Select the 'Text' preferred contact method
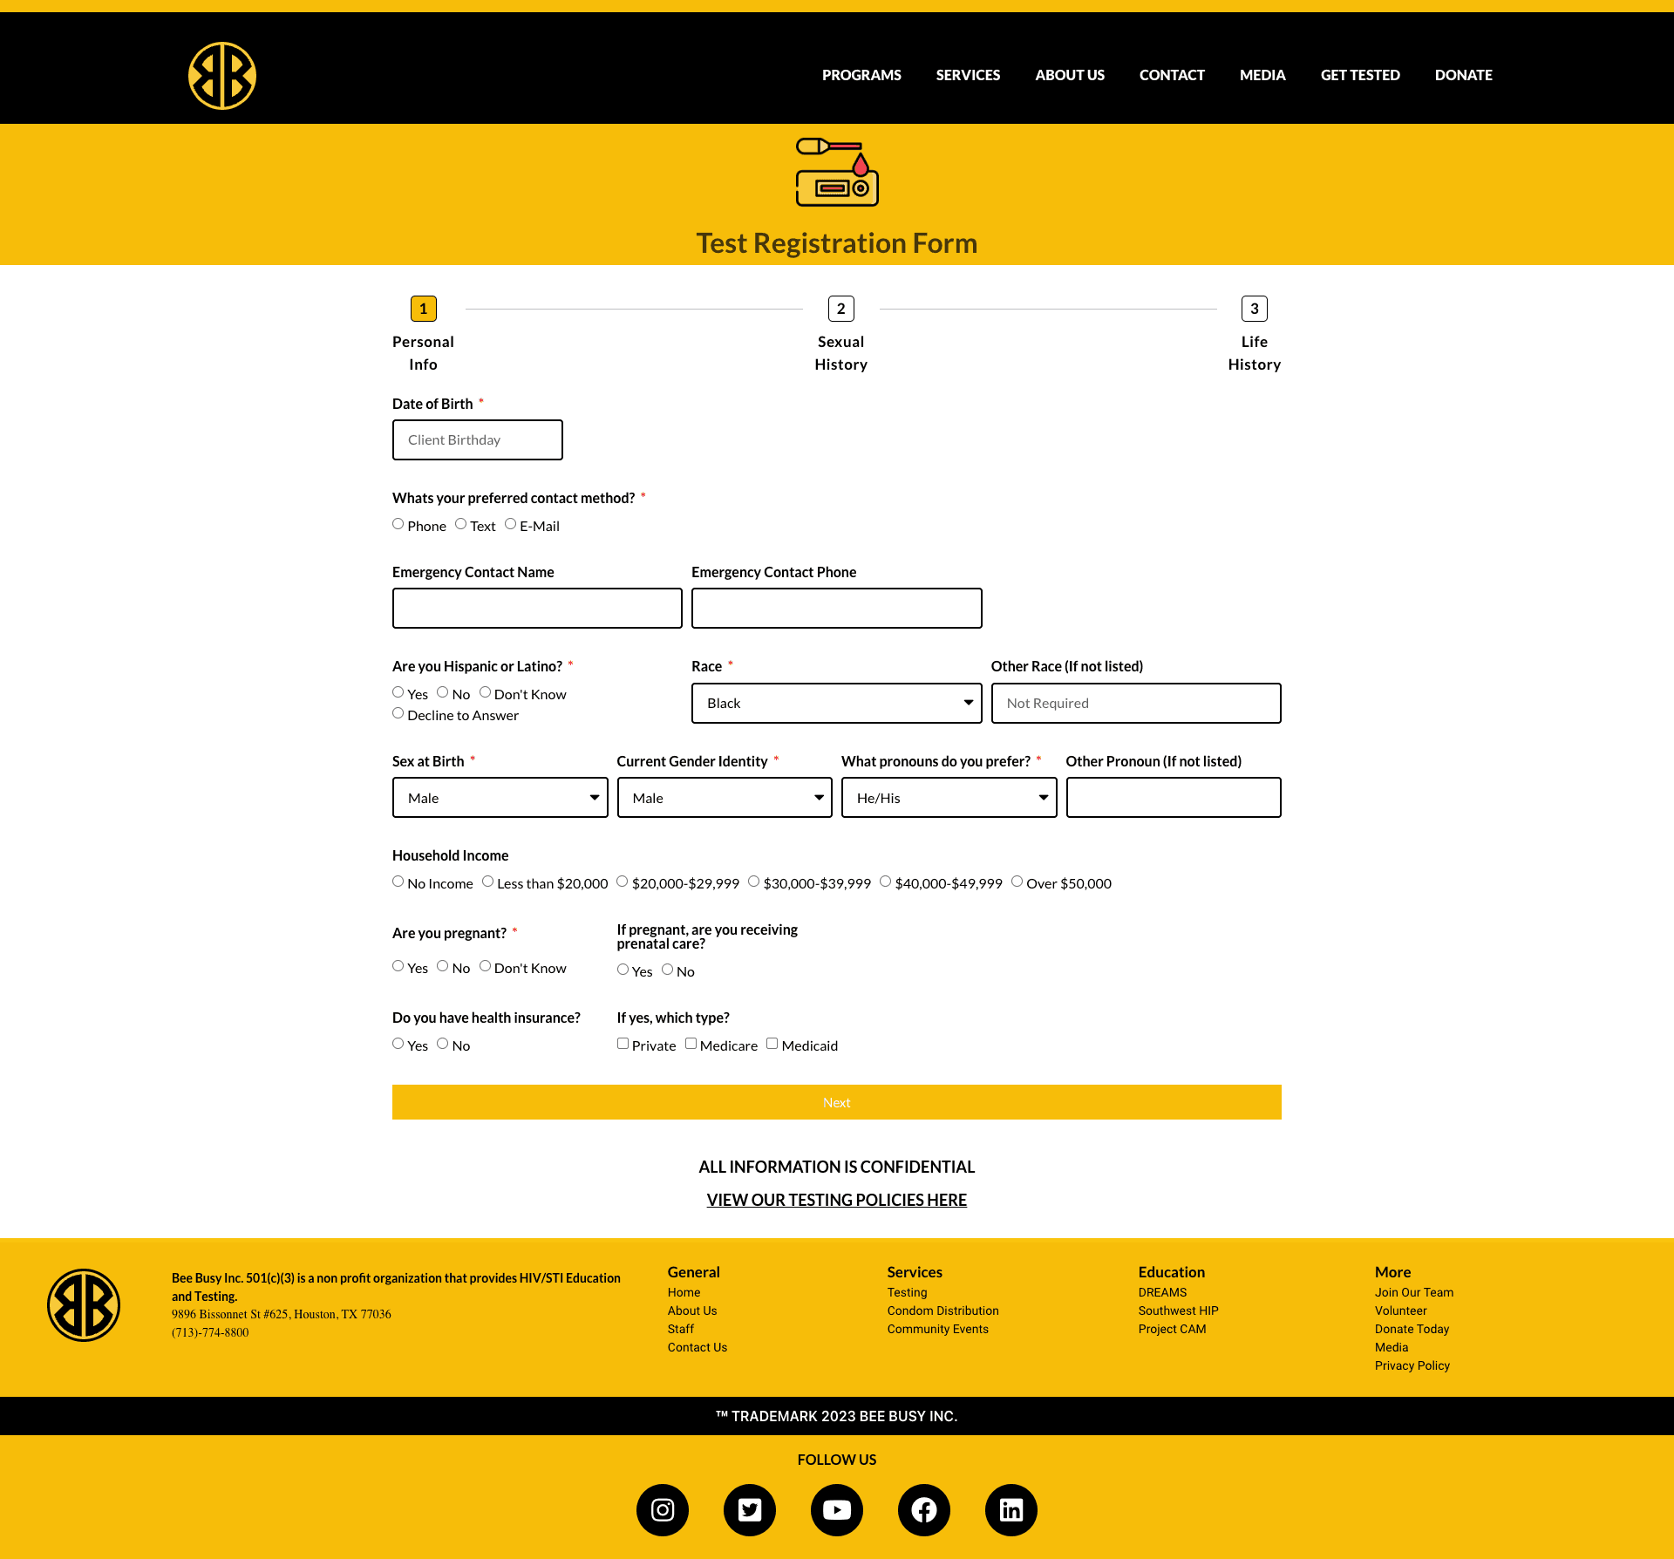The image size is (1674, 1559). 457,523
